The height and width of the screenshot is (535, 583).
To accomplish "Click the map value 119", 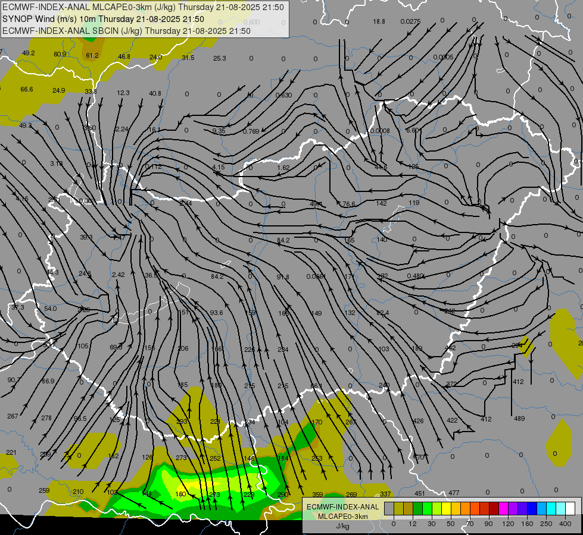I will pos(414,203).
